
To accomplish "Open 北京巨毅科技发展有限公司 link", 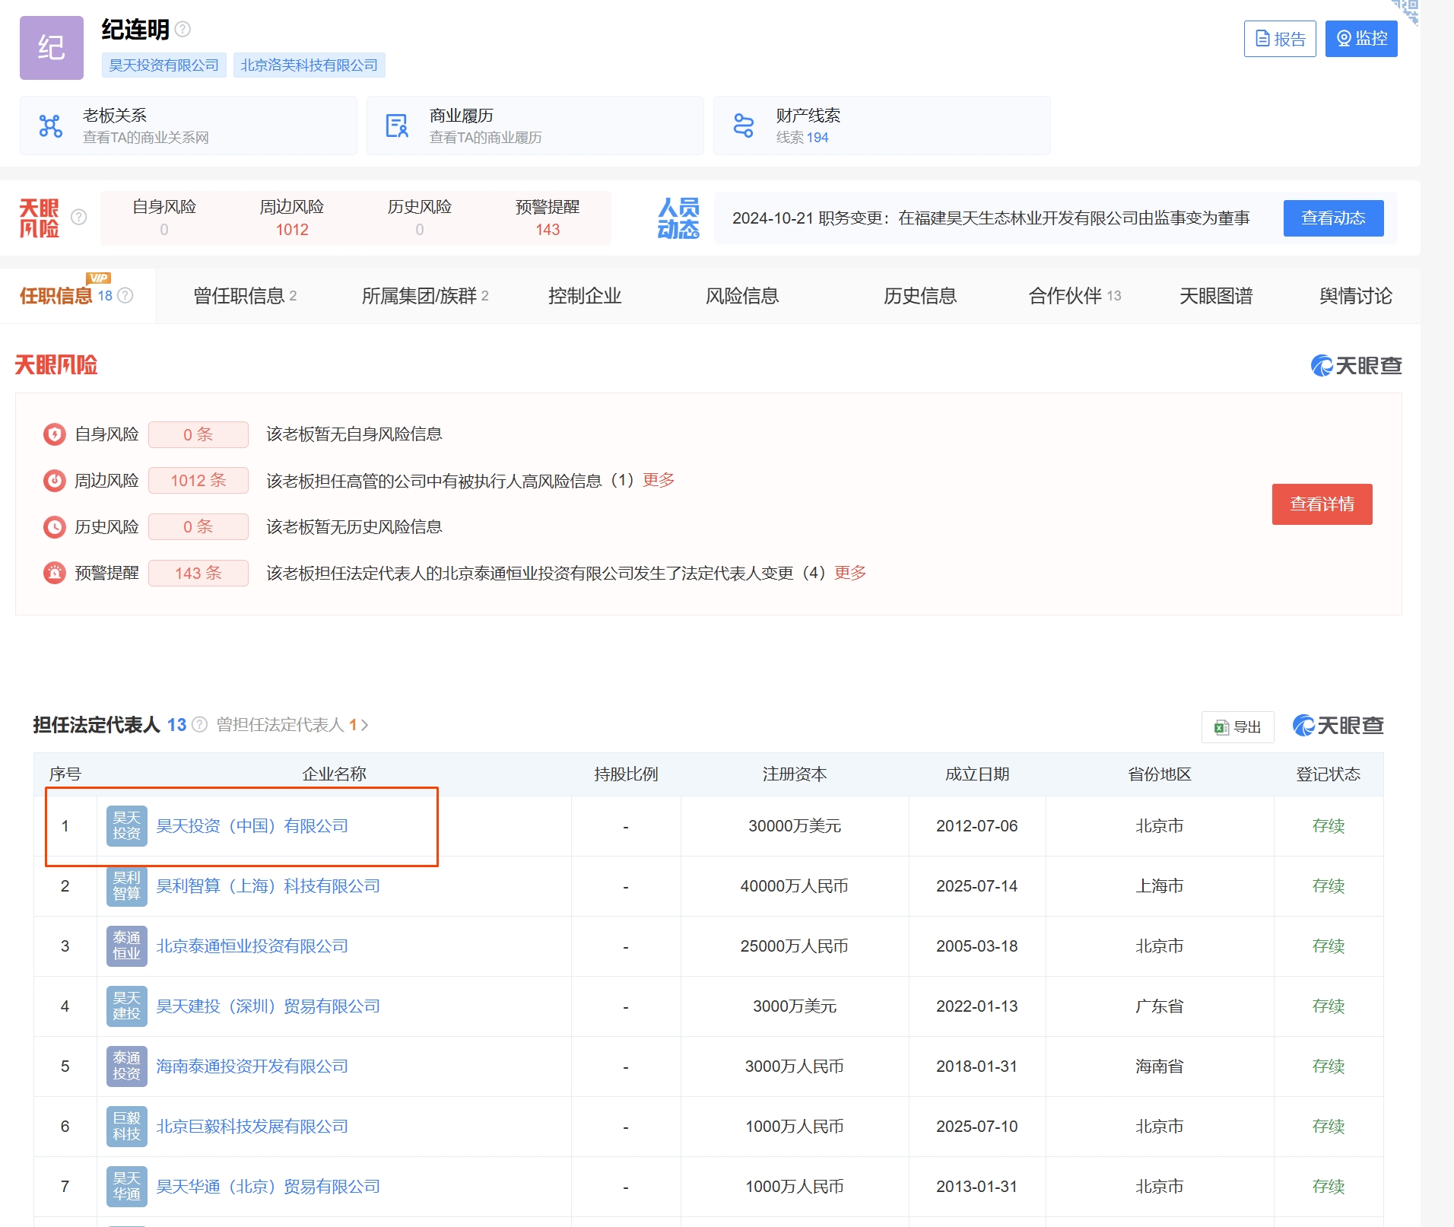I will 252,1127.
